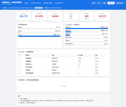Click table cell showing 8.5%
The width and height of the screenshot is (126, 107).
point(97,64)
